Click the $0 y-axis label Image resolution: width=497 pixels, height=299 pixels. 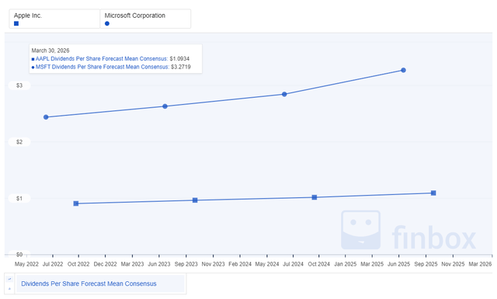coord(19,255)
